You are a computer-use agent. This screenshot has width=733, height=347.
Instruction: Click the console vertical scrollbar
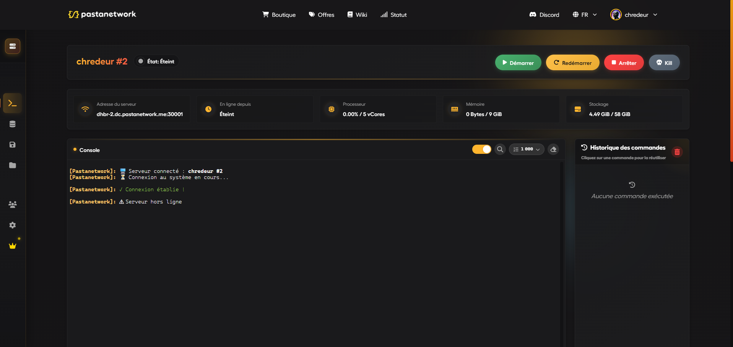[x=562, y=254]
